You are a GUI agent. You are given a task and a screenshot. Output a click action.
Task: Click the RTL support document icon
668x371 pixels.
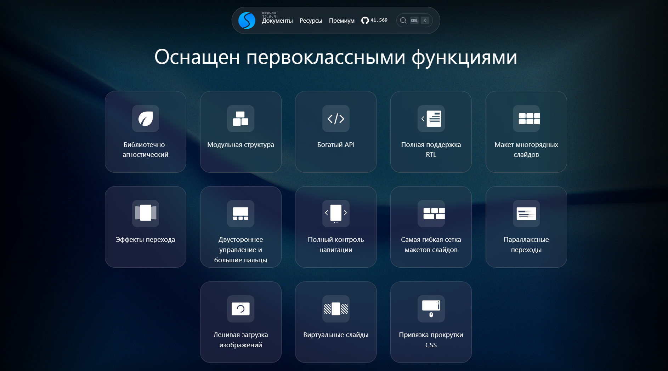[431, 119]
